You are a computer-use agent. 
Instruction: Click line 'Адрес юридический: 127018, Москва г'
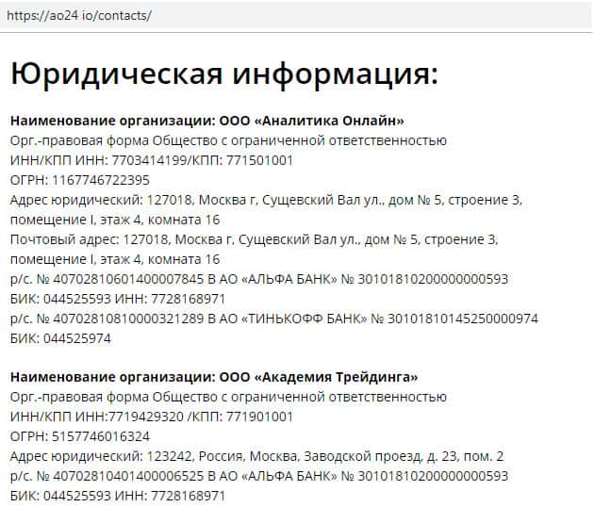point(266,200)
